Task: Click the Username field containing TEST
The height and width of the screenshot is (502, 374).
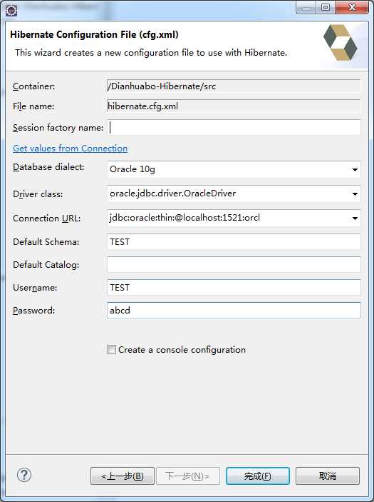Action: [234, 287]
